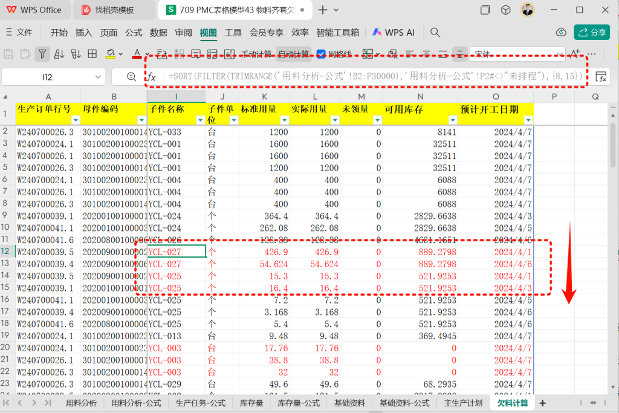The height and width of the screenshot is (413, 619).
Task: Open the hamburger 文件 menu icon
Action: (x=8, y=33)
